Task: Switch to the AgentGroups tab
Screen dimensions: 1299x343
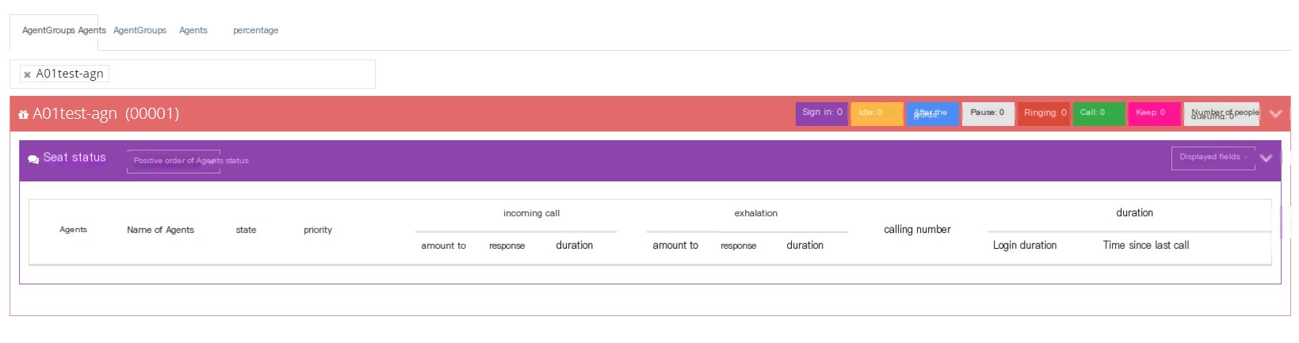Action: [139, 30]
